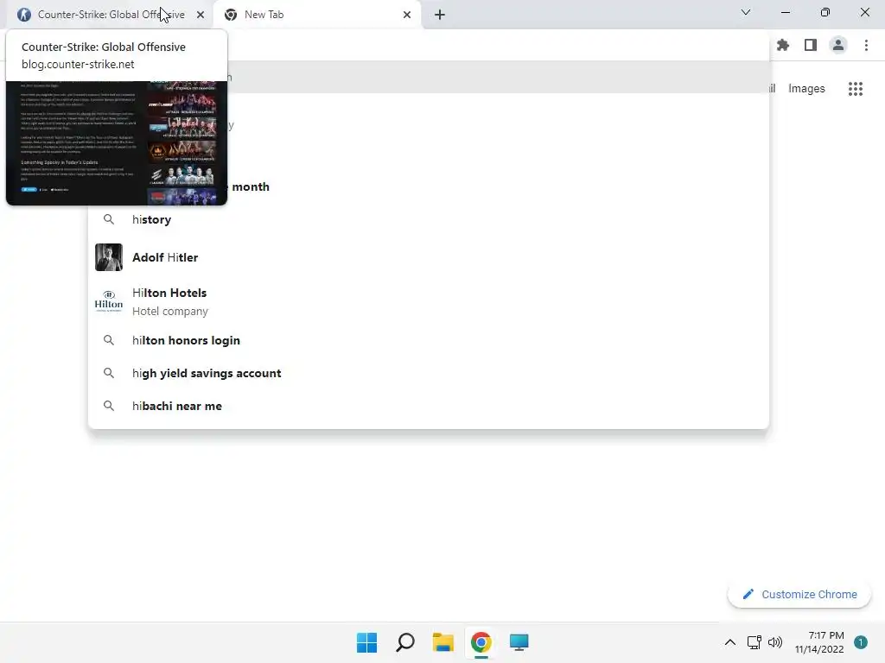Click the search icon beside 'hilton honors login'

tap(108, 340)
